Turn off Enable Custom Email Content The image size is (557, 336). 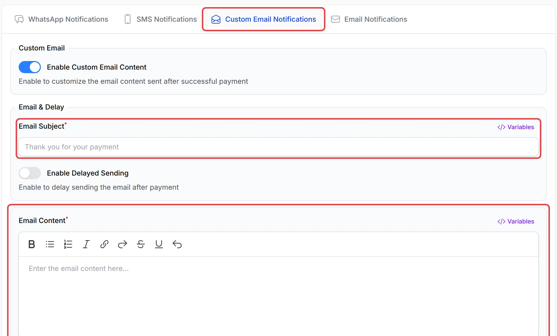point(30,67)
